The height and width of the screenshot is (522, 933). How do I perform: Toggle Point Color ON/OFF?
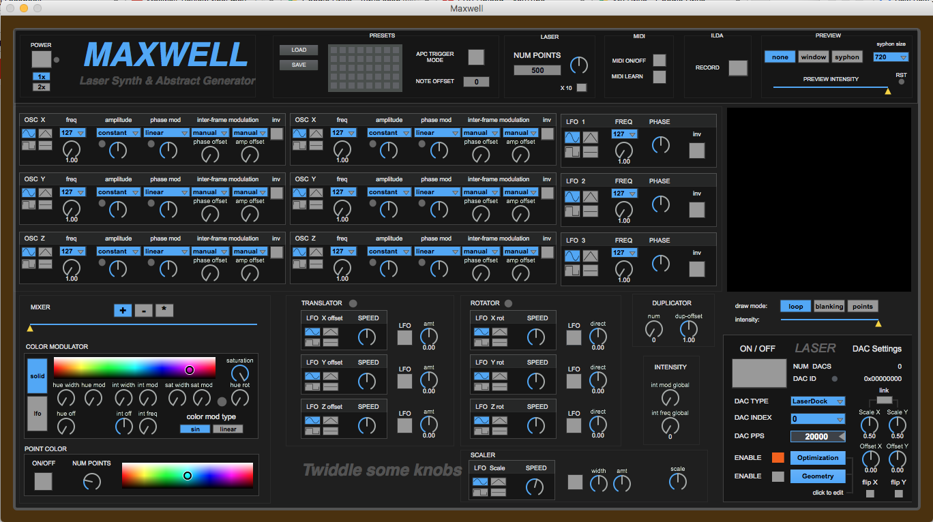43,481
